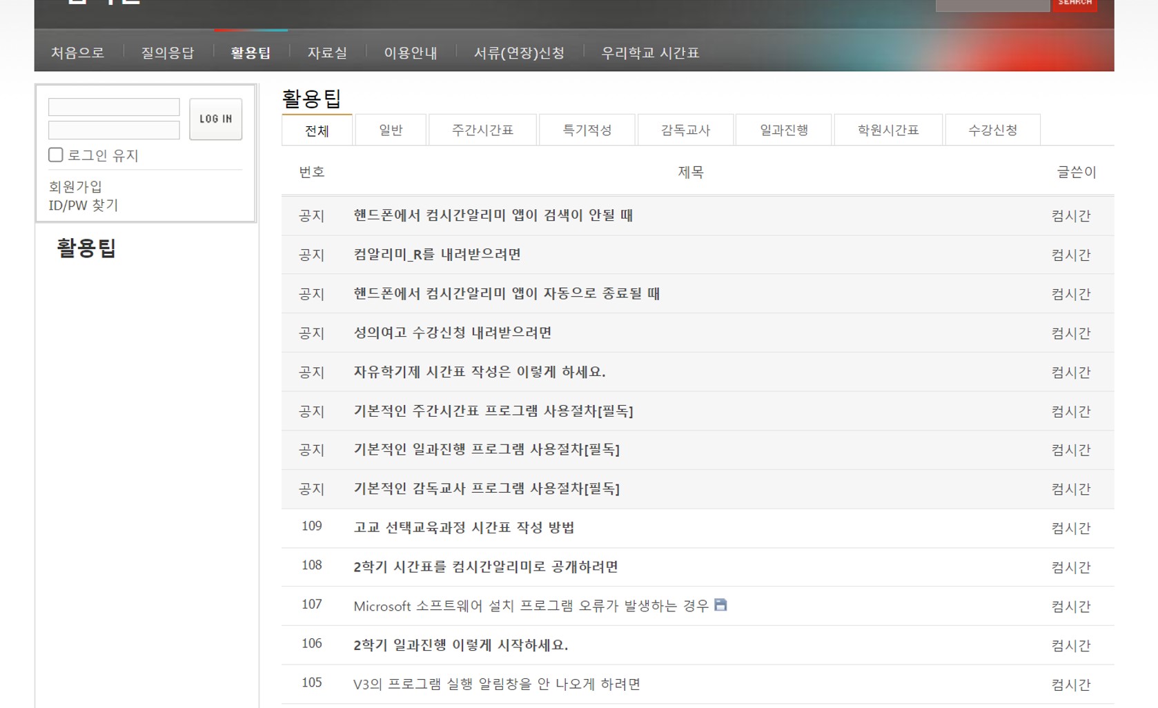Switch to the 일반 tab

pos(391,130)
